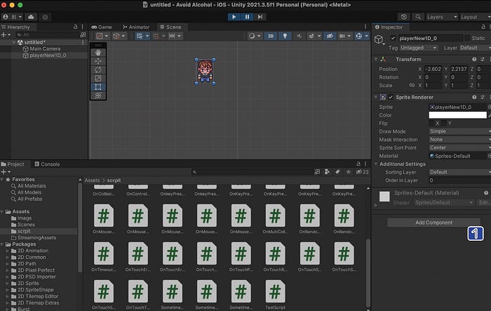Select the Move tool in scene toolbar

[x=98, y=61]
